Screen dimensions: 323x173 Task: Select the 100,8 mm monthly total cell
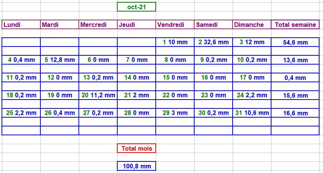[137, 166]
